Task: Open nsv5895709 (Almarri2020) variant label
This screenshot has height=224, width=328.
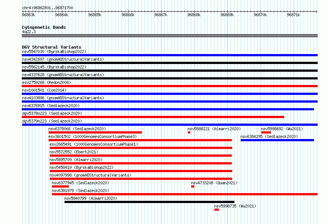Action: pos(76,160)
